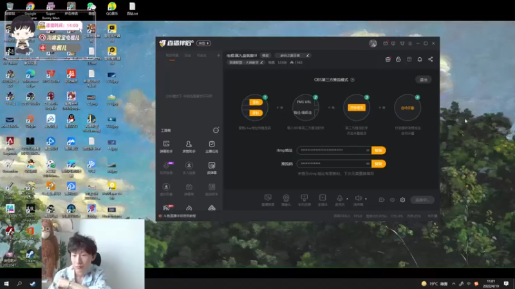This screenshot has width=515, height=289.
Task: Open the toolbox tool with the purple badge
Action: (167, 168)
